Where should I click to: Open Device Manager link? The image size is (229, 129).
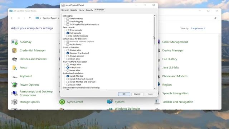coord(173,51)
